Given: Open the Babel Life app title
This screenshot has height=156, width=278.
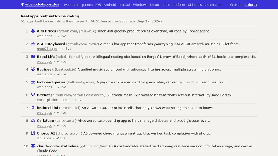Looking at the screenshot, I should 46,57.
